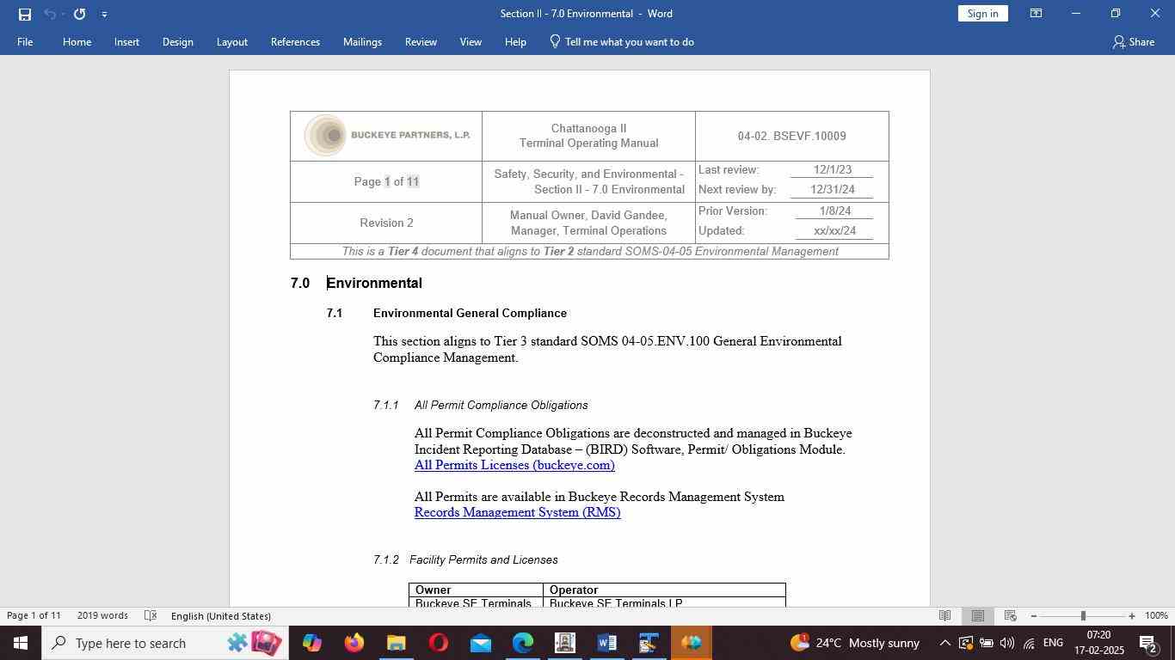Click the Sign in button
This screenshot has width=1175, height=660.
982,14
